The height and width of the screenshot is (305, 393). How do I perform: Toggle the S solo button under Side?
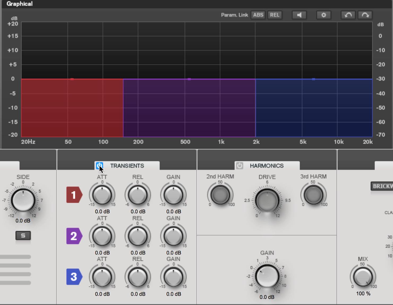pyautogui.click(x=23, y=235)
